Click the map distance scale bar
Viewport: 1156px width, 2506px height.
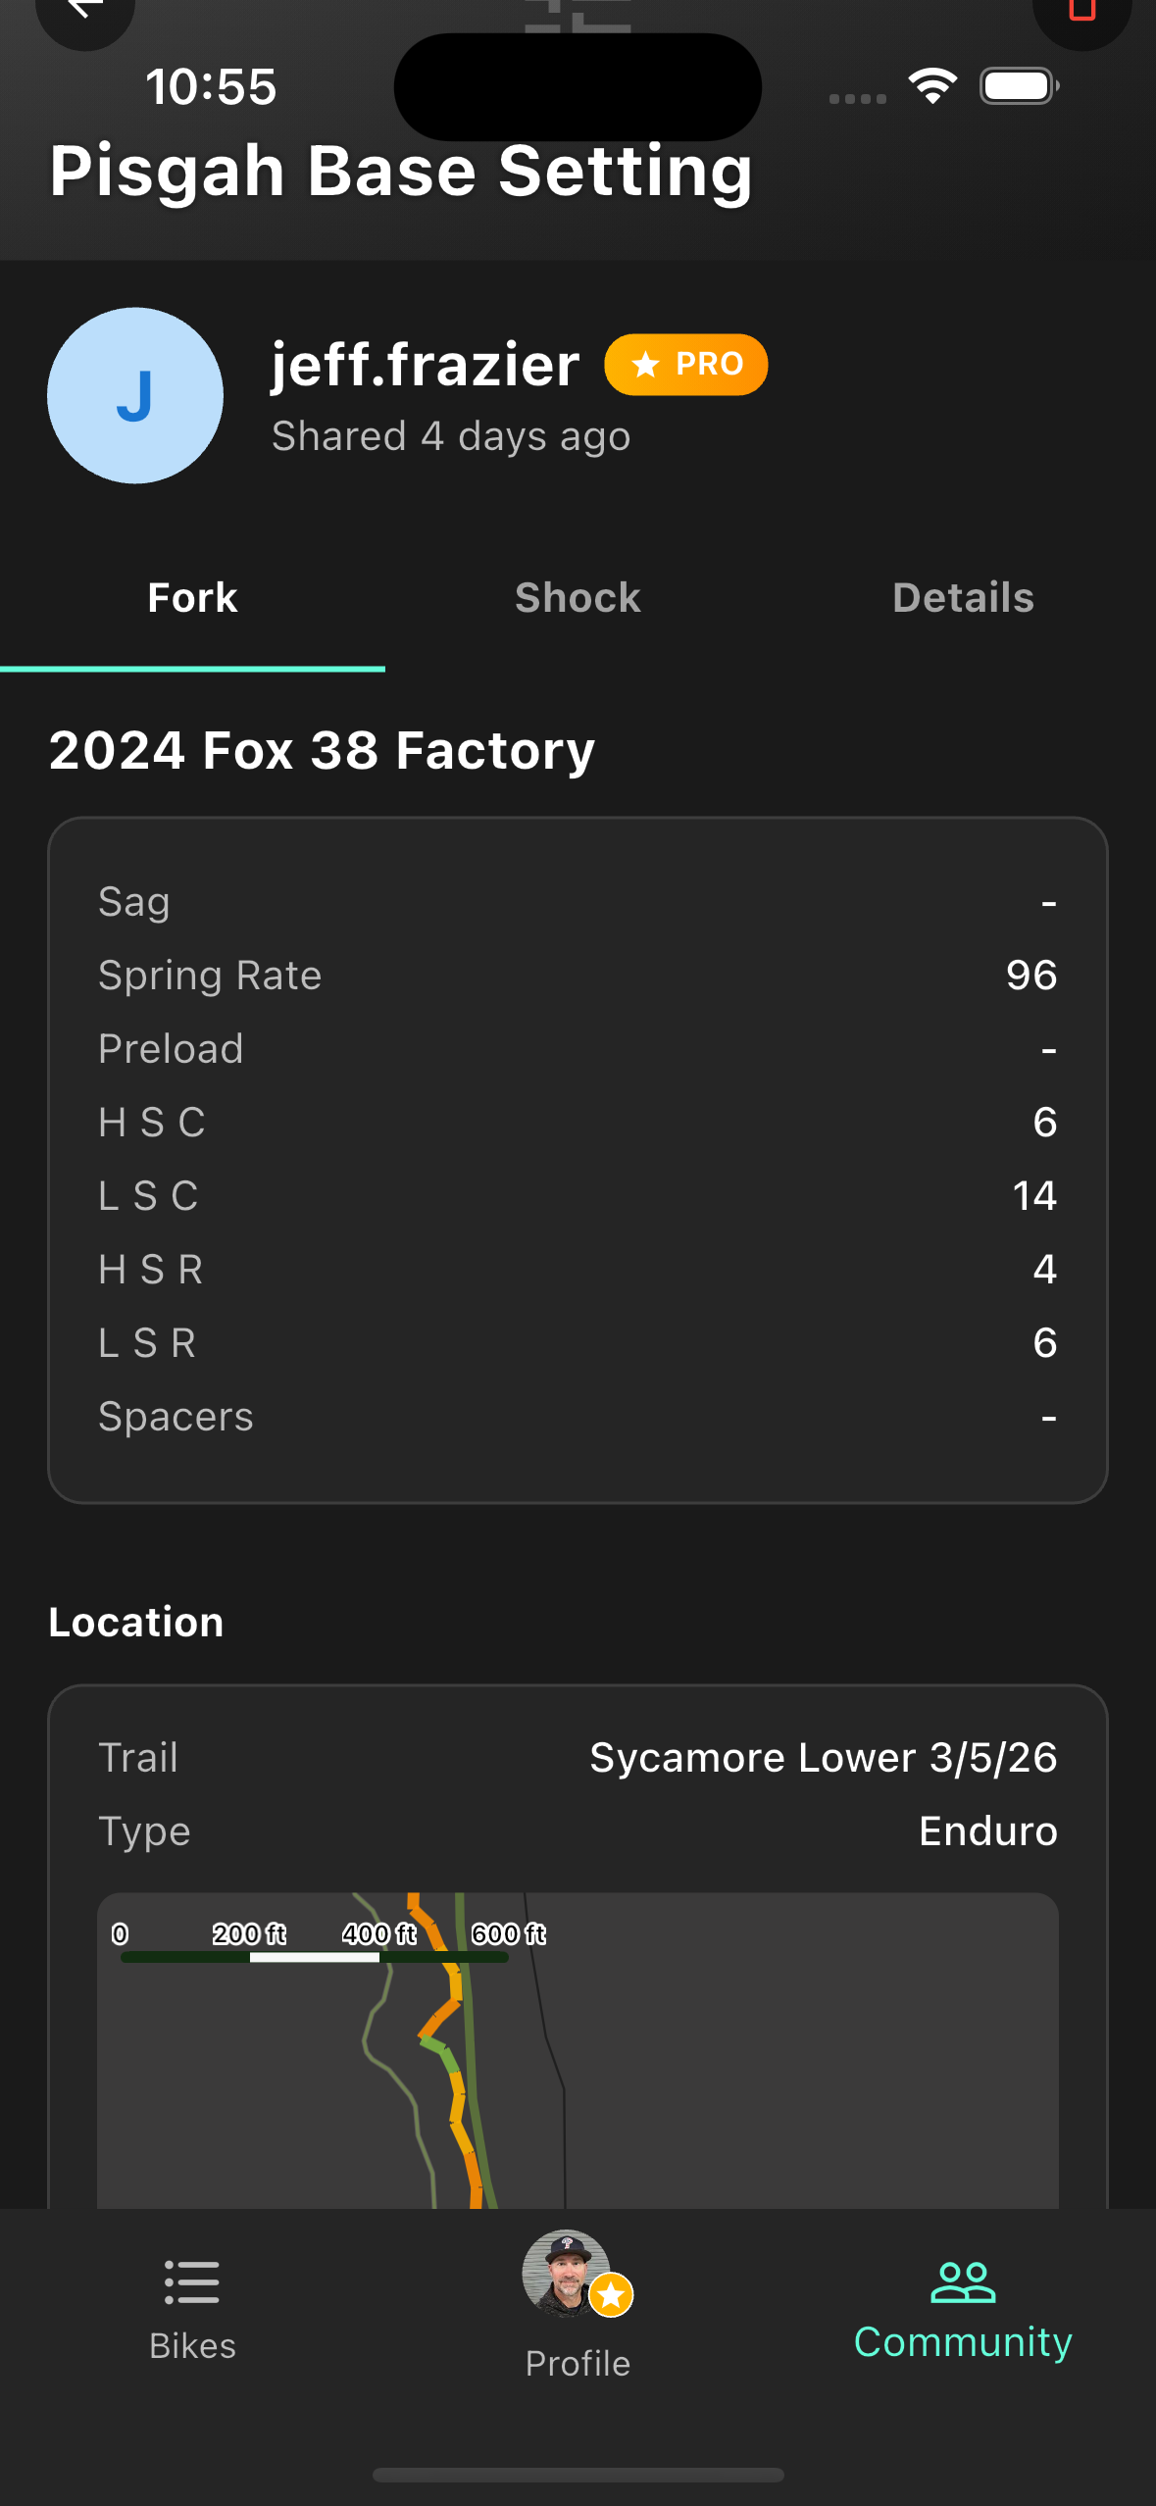[314, 1957]
